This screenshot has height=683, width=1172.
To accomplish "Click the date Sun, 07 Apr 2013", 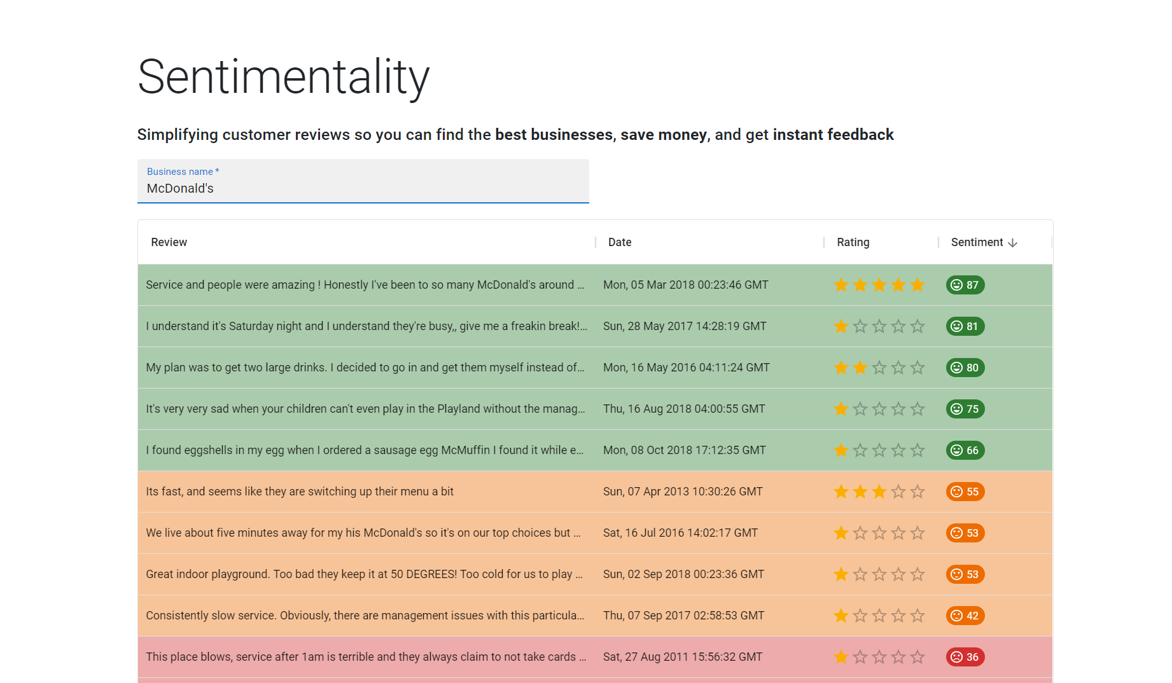I will [683, 492].
